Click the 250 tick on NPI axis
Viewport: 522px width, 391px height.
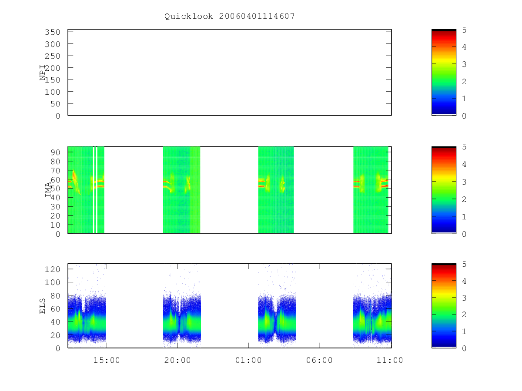[53, 56]
